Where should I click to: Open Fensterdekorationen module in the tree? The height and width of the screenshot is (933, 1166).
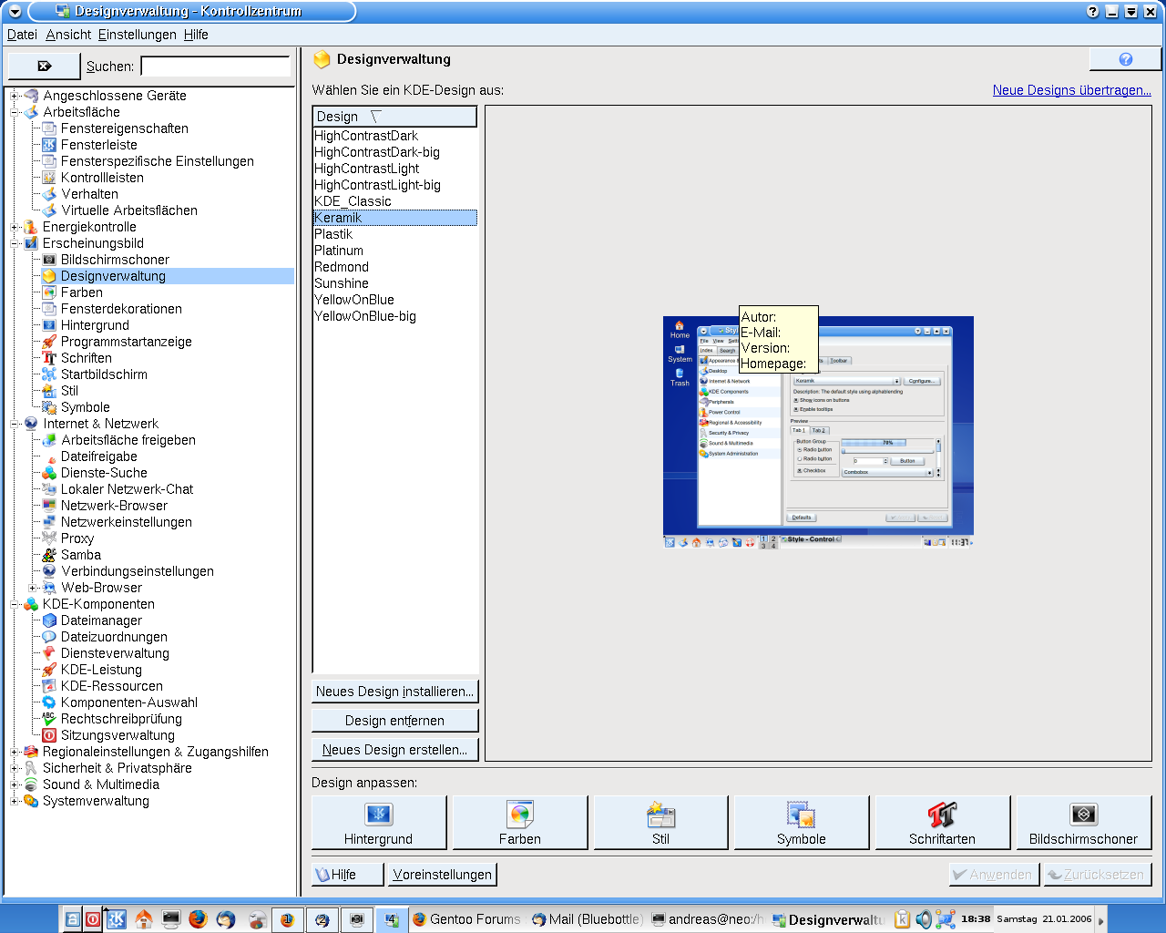coord(121,309)
